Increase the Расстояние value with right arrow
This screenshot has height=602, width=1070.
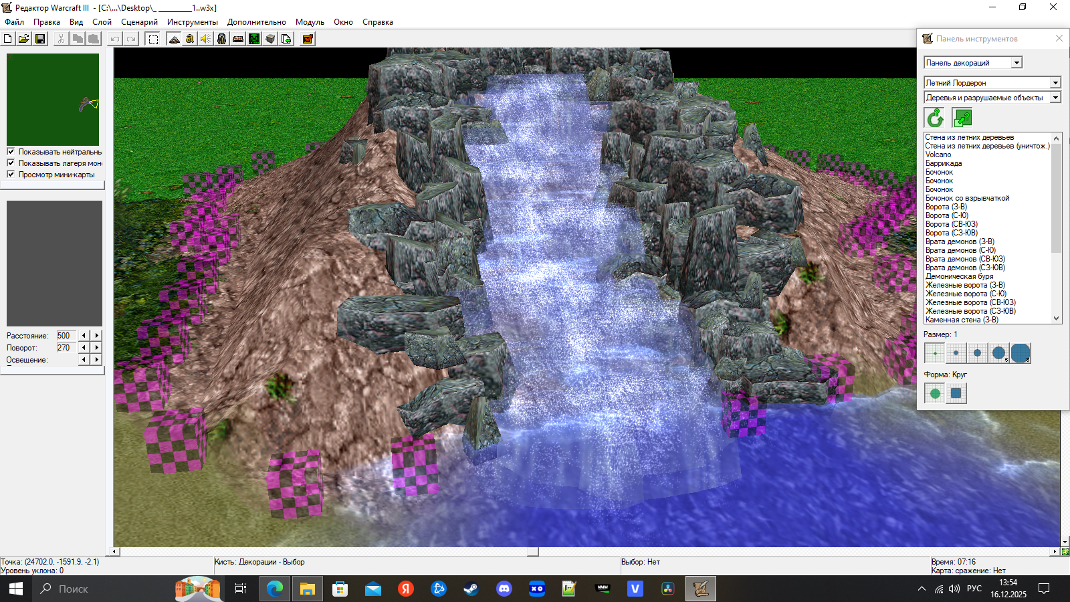tap(97, 336)
